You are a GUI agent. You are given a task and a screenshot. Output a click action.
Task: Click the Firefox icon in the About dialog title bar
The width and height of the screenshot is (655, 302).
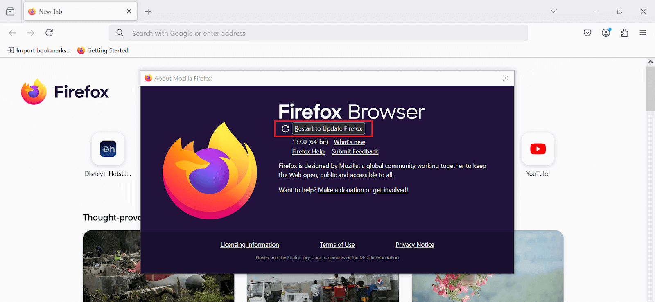point(148,78)
